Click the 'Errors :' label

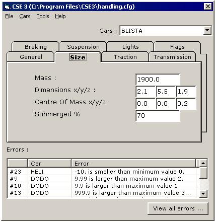18,150
